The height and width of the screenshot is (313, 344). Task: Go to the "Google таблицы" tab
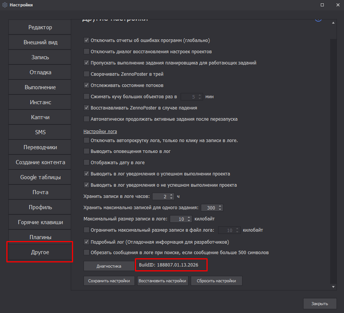pyautogui.click(x=40, y=177)
